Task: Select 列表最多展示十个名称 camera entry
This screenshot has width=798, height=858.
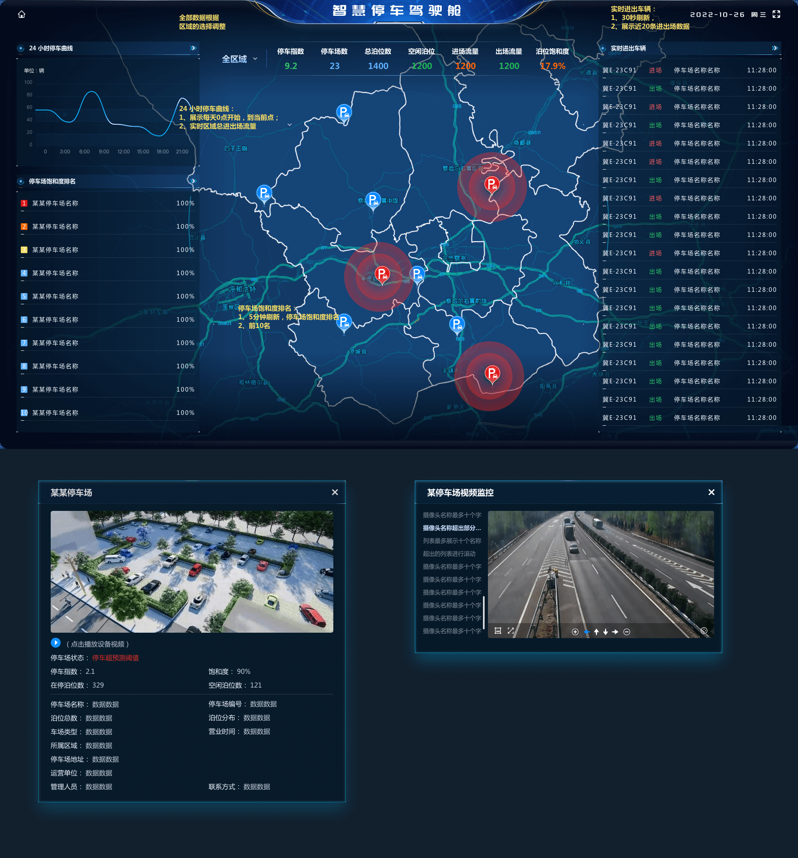Action: pos(451,541)
